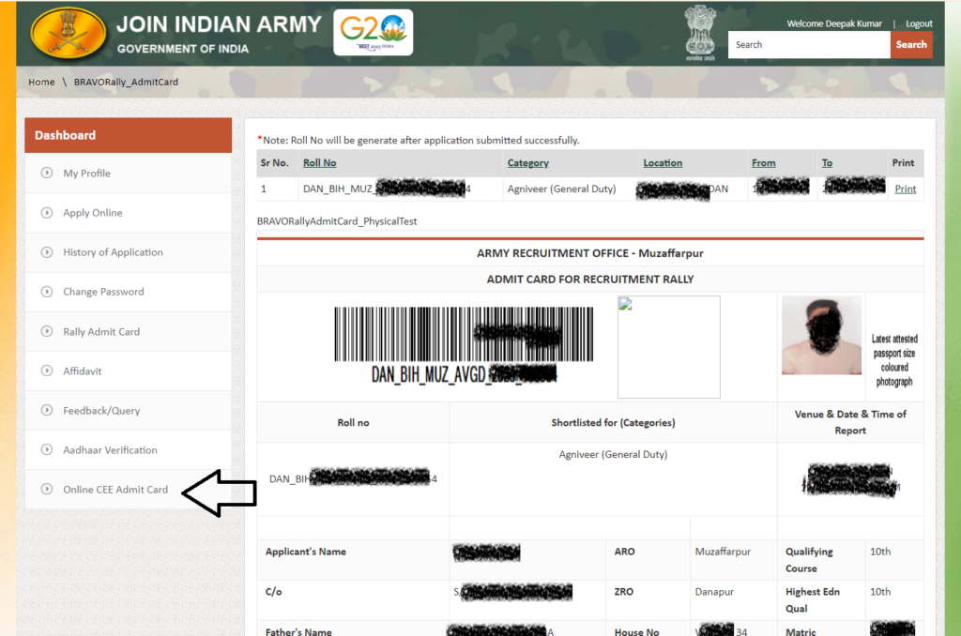
Task: Click the Highest Edn Qual 10th value
Action: tap(880, 592)
